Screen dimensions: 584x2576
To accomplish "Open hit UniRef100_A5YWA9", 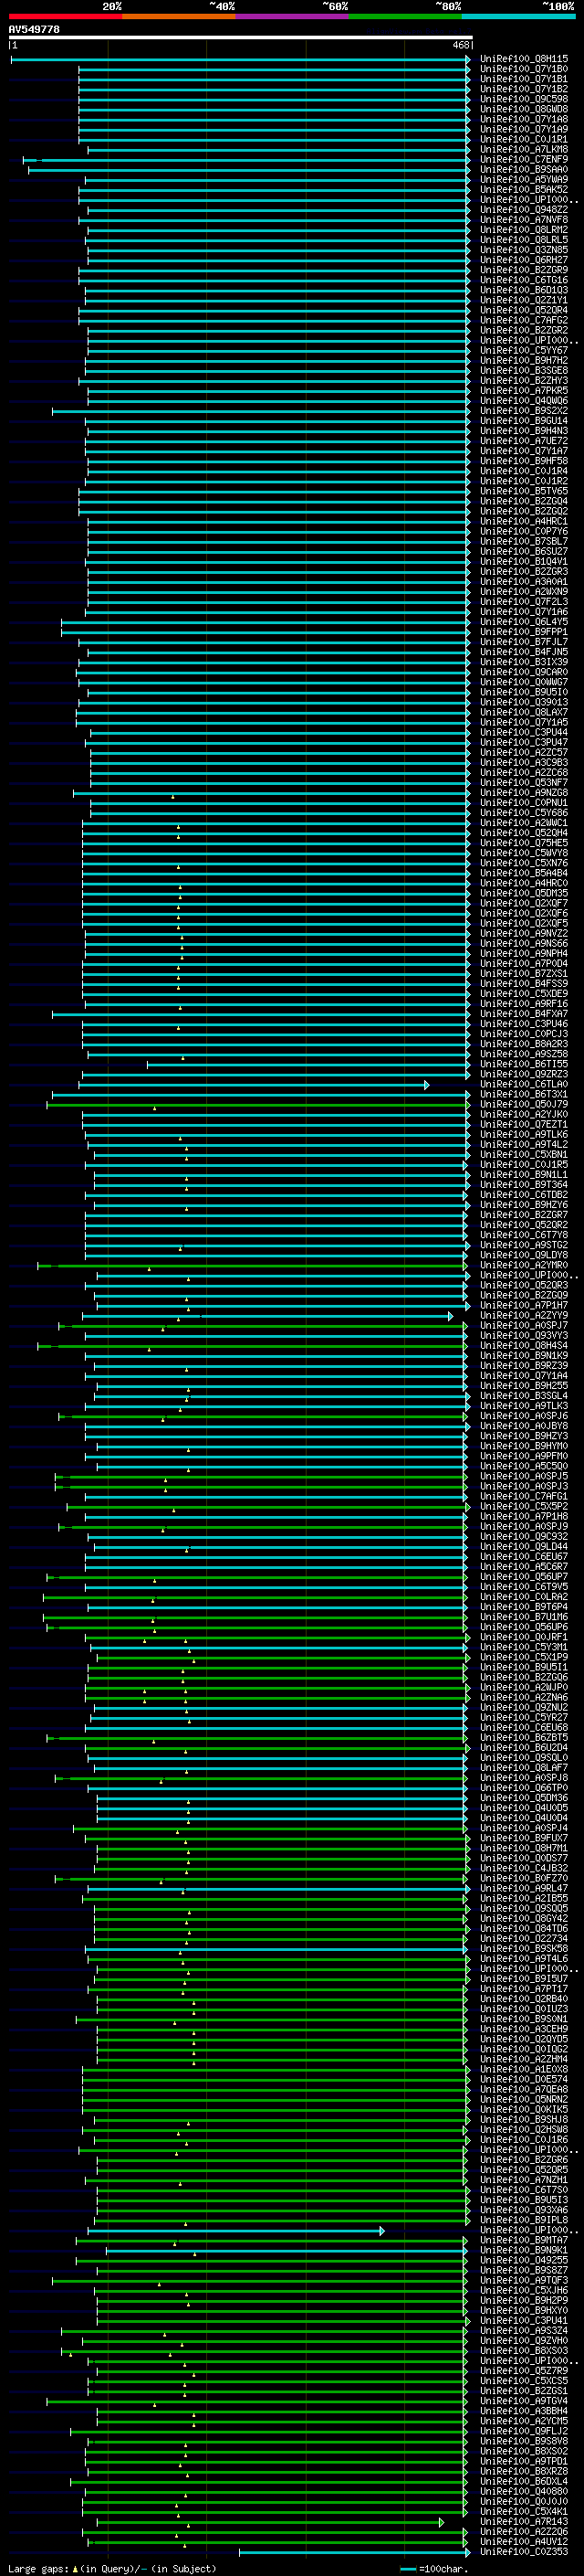I will click(x=524, y=180).
